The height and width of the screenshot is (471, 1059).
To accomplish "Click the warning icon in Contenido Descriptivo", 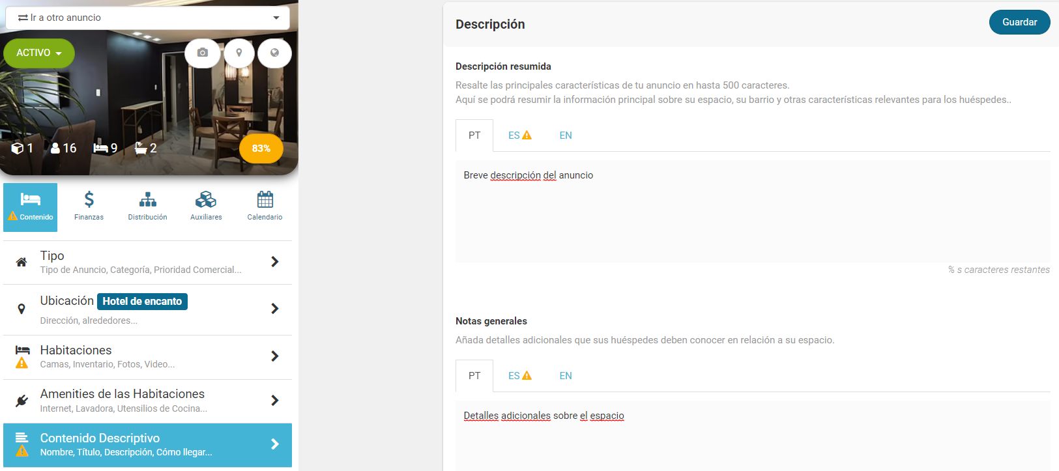I will [x=22, y=451].
